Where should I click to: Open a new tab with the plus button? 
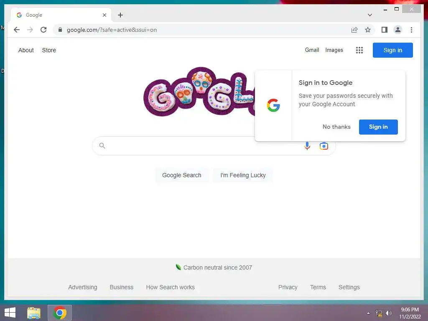pos(120,15)
